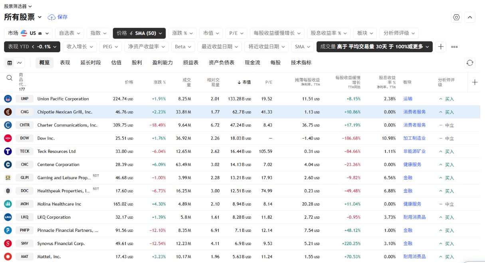485x263 pixels.
Task: Open the 加工制造业 sector link
Action: point(414,138)
